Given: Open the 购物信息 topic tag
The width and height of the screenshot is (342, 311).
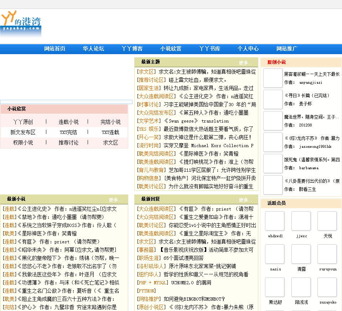Looking at the screenshot, I should pyautogui.click(x=149, y=178).
